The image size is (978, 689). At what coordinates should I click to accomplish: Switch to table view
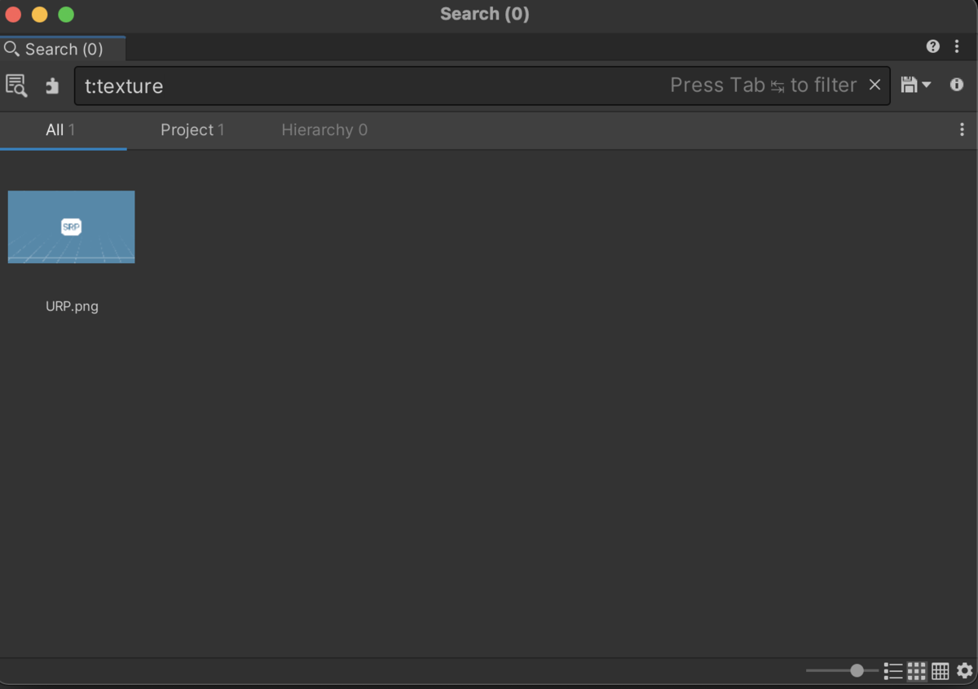point(941,671)
